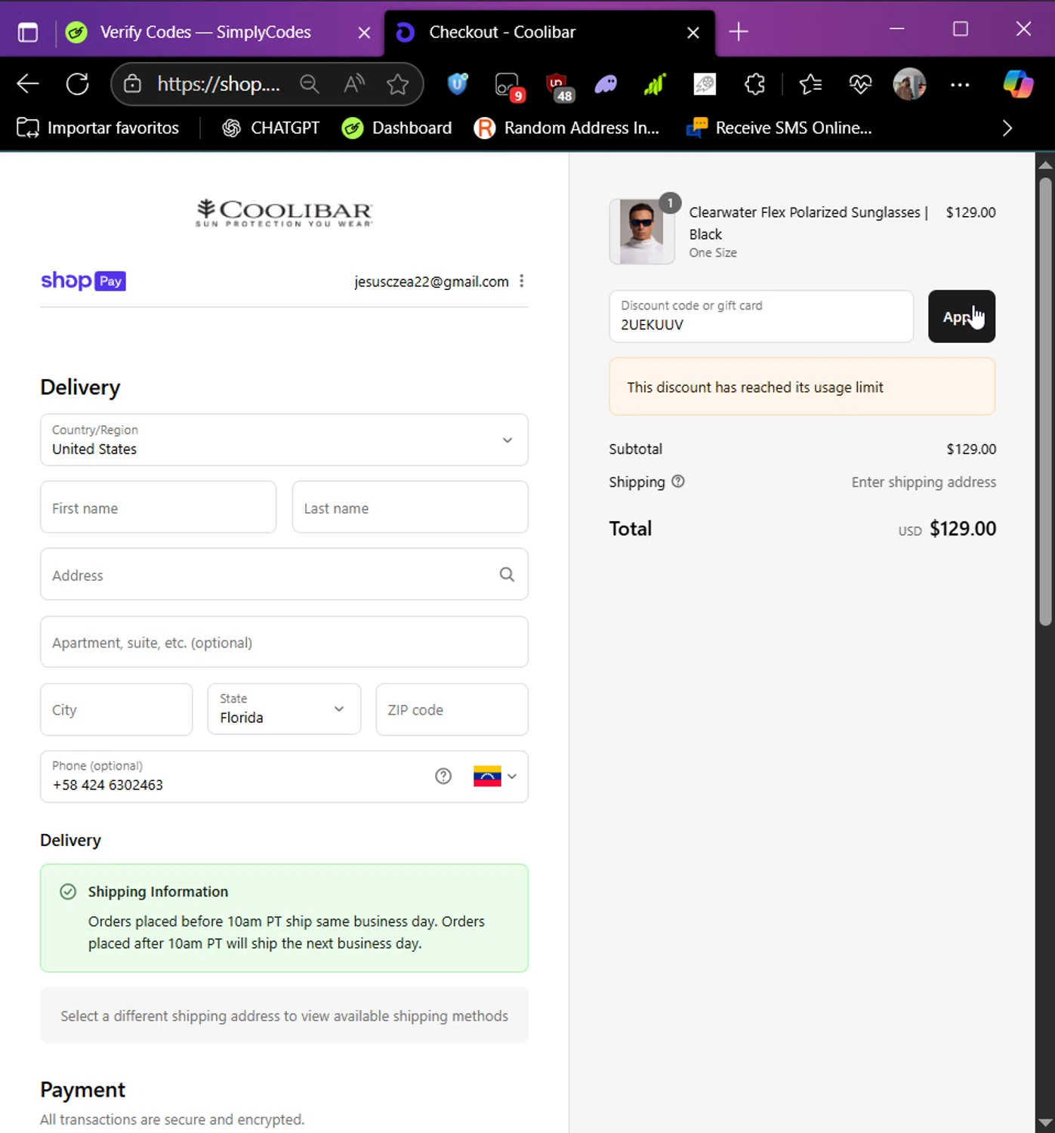Open the Favorites list icon
Image resolution: width=1055 pixels, height=1133 pixels.
click(810, 84)
